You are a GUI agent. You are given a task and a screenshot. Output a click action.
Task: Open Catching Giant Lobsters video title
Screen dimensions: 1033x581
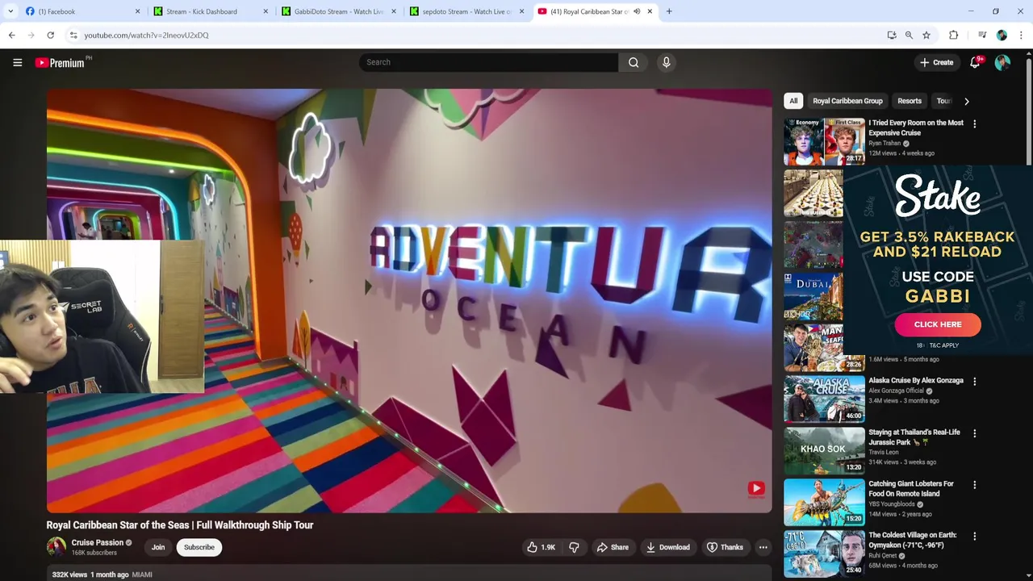(x=911, y=488)
